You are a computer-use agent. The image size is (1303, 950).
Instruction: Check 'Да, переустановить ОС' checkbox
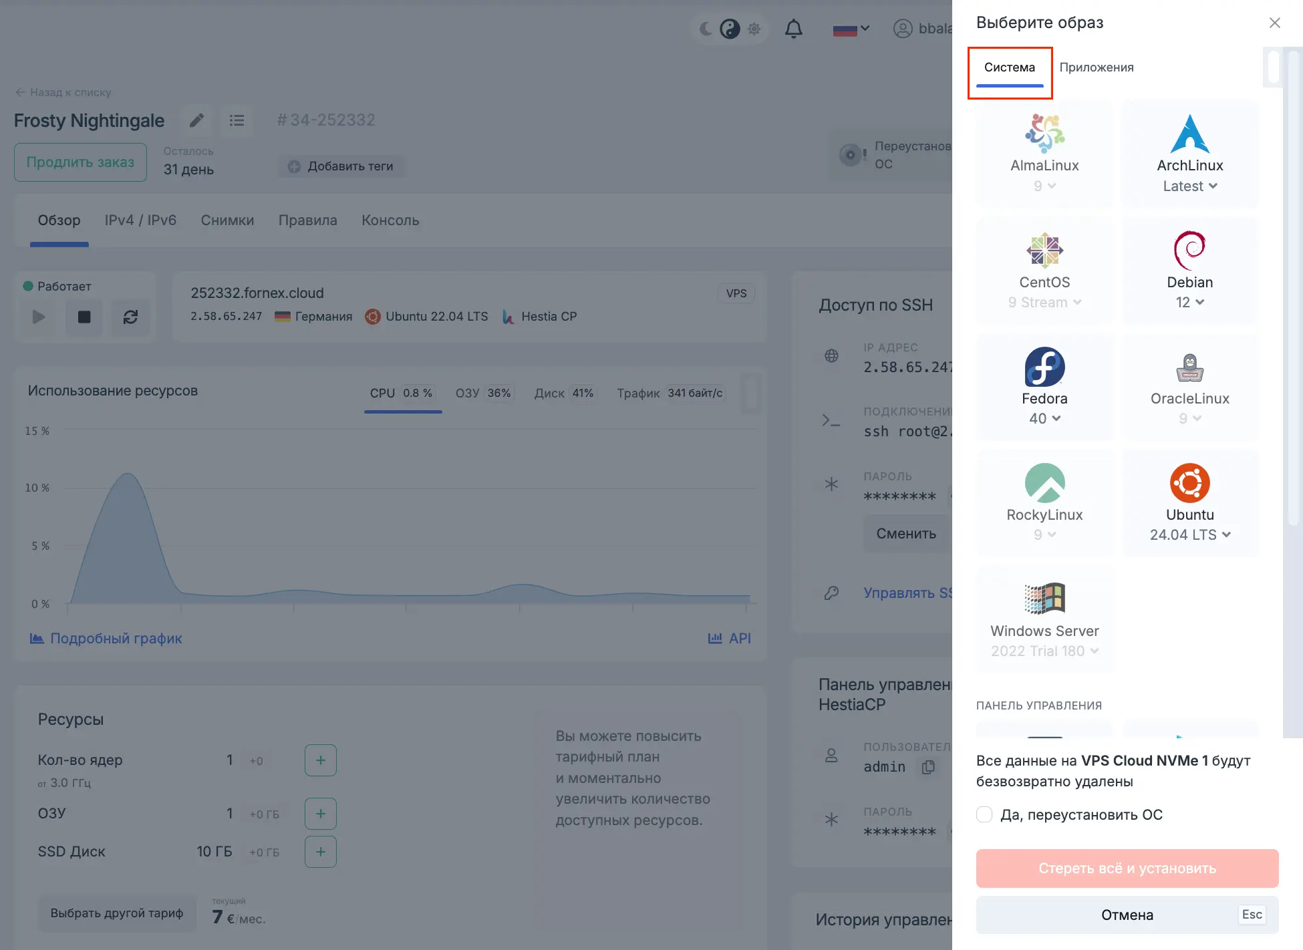tap(984, 814)
